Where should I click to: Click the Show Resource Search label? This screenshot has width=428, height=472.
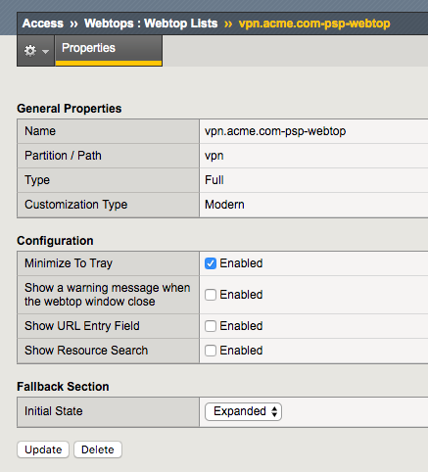click(86, 351)
